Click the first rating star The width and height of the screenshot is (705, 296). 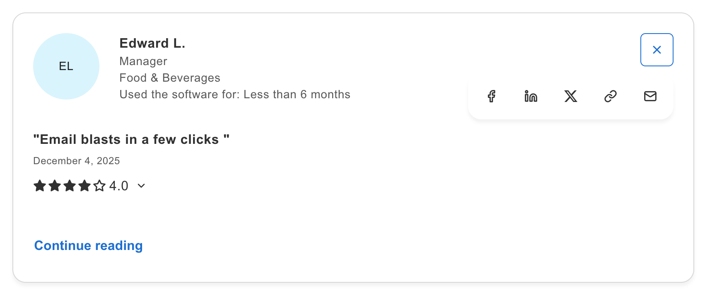(x=40, y=186)
